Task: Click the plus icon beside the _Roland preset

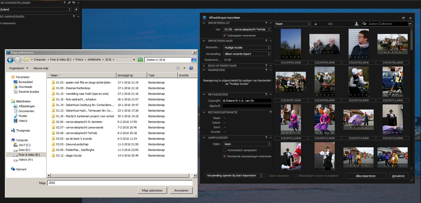Action: [x=76, y=9]
